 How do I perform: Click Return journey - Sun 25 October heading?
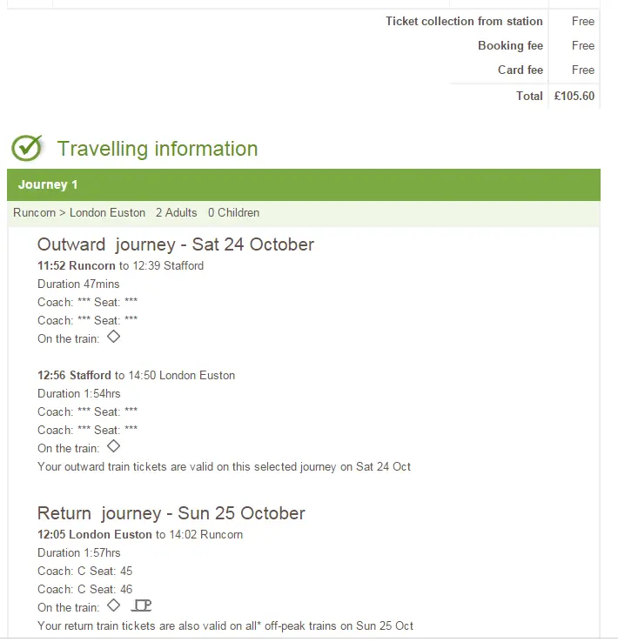click(171, 513)
